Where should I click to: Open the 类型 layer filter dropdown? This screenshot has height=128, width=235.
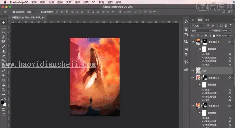click(x=198, y=26)
